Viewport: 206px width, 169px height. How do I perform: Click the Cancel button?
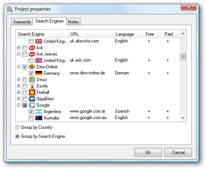[x=178, y=152]
